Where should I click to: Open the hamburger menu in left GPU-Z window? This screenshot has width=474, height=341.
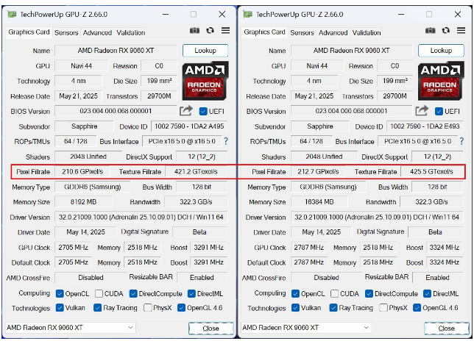click(225, 31)
